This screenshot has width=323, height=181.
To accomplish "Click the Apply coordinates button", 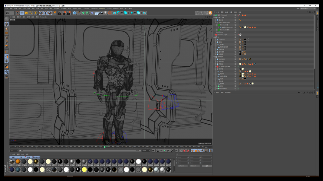I will point(207,166).
